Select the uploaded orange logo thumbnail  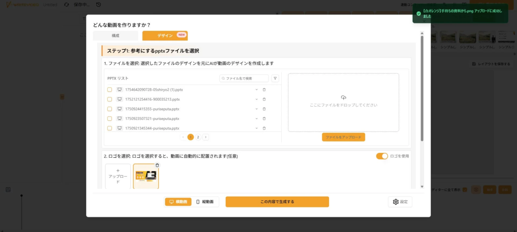click(x=146, y=176)
